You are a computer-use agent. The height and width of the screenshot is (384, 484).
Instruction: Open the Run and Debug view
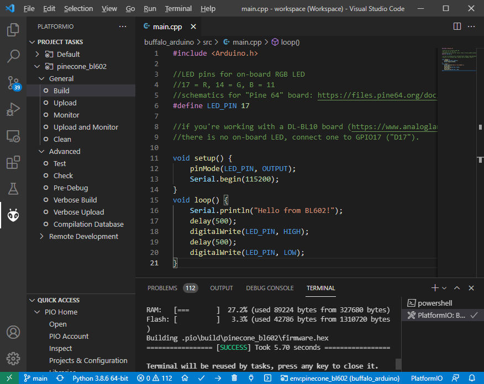pyautogui.click(x=13, y=109)
